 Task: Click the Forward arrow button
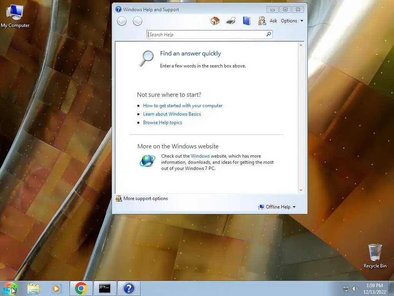point(137,21)
